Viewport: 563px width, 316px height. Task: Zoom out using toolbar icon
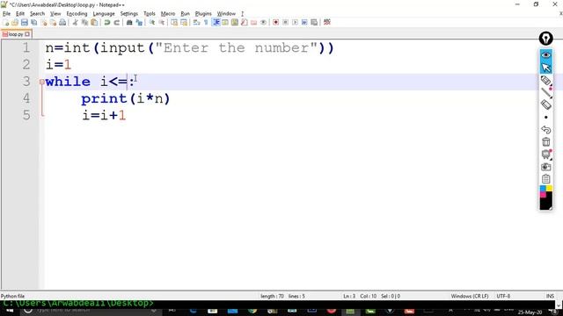(x=162, y=22)
